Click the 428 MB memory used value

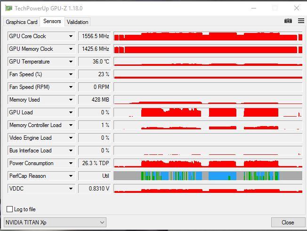[94, 100]
